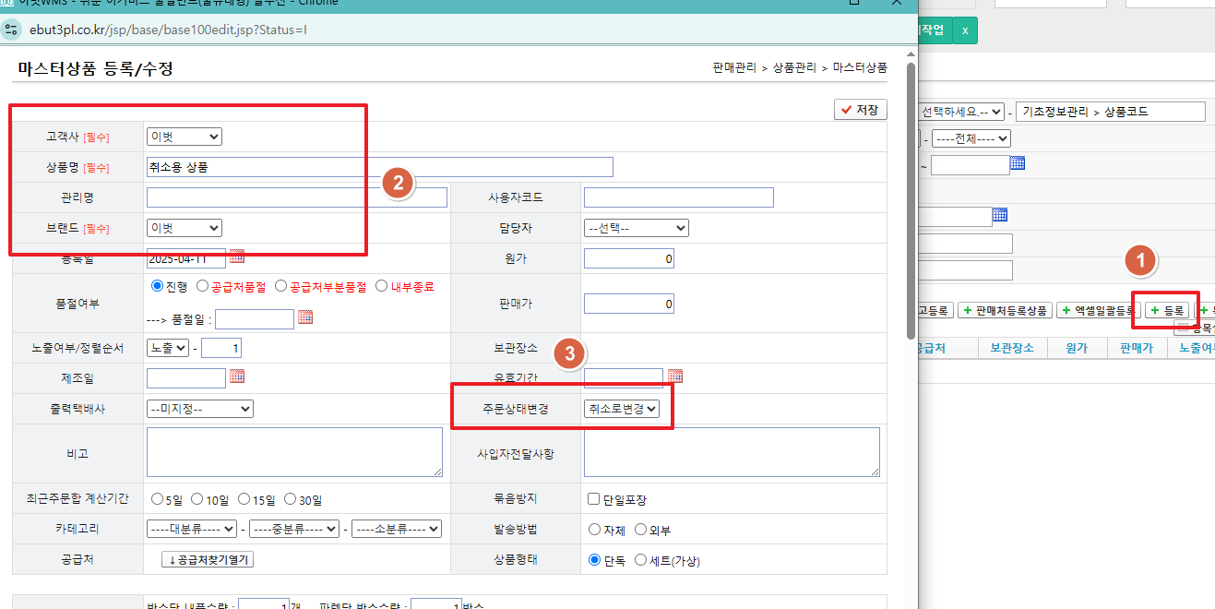This screenshot has height=609, width=1215.
Task: Select the 공급처품절 radio button
Action: (202, 286)
